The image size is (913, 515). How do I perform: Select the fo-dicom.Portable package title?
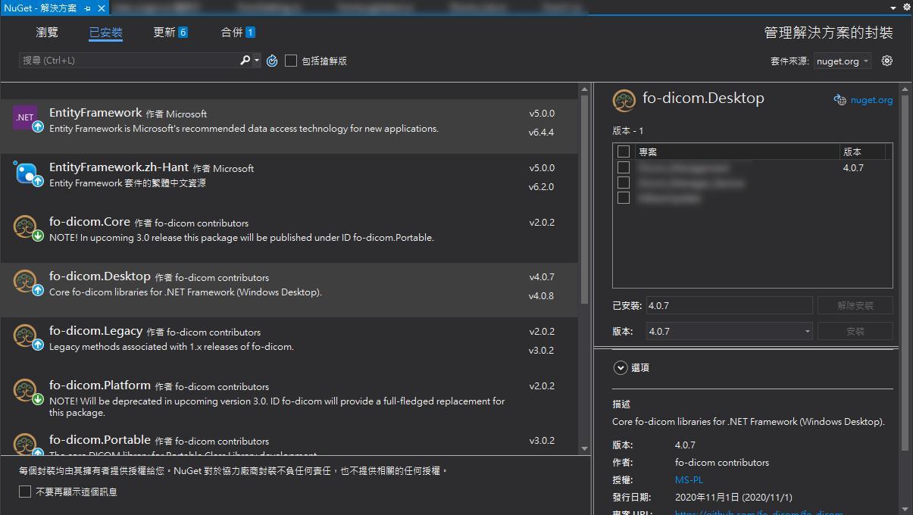click(100, 440)
